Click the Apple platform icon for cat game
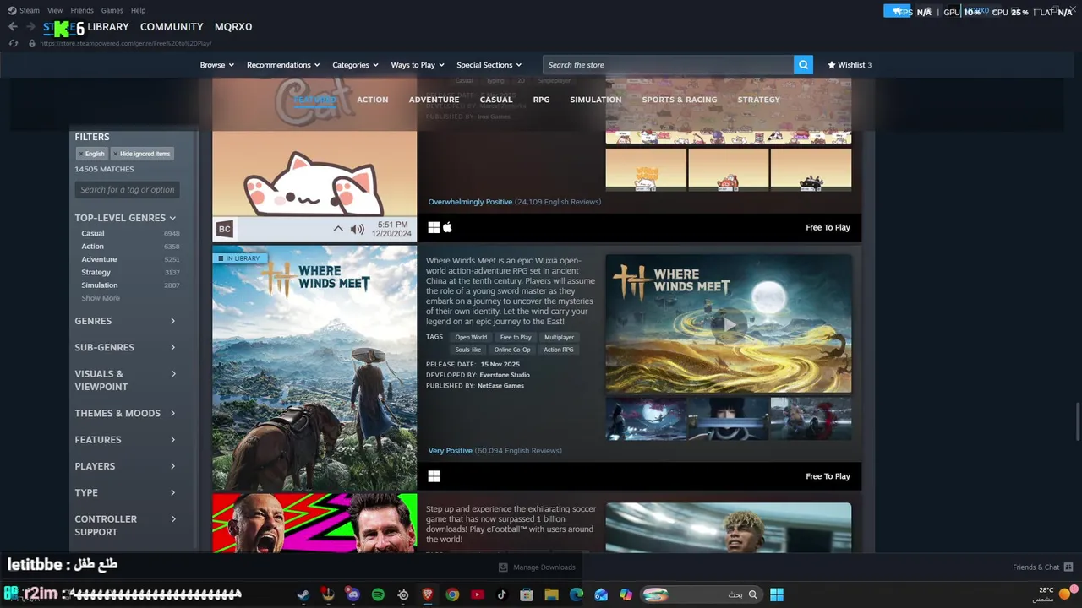 point(448,227)
